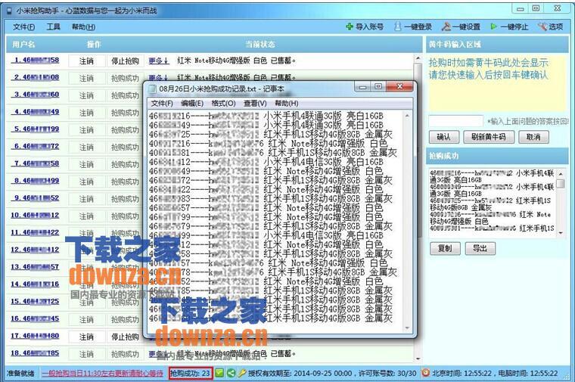Click 注销 button for account row 17
Image resolution: width=575 pixels, height=382 pixels.
86,337
